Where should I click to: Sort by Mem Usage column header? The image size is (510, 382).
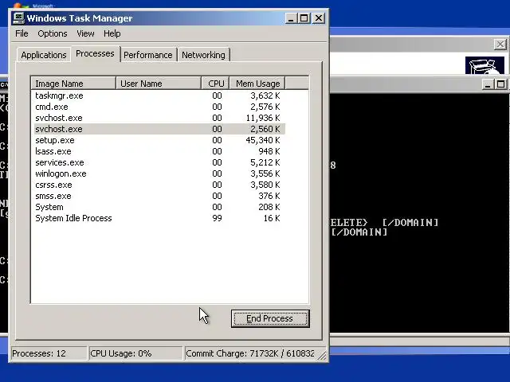(257, 84)
